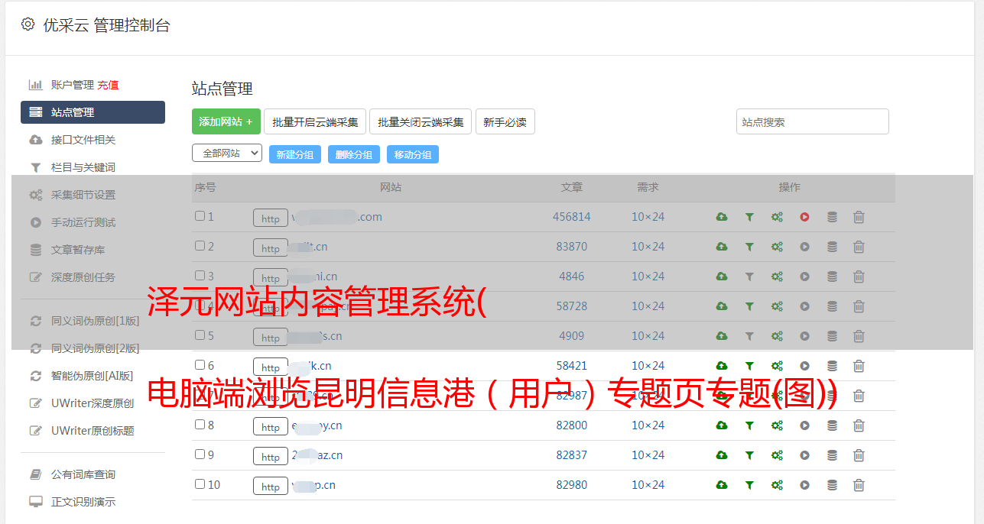Viewport: 984px width, 524px height.
Task: Click red play icon in row 1
Action: pos(804,217)
